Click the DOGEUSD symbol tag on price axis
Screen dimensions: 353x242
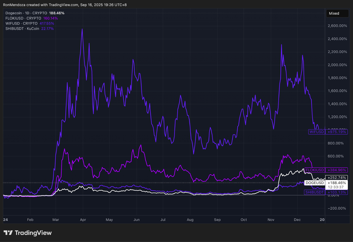click(315, 183)
